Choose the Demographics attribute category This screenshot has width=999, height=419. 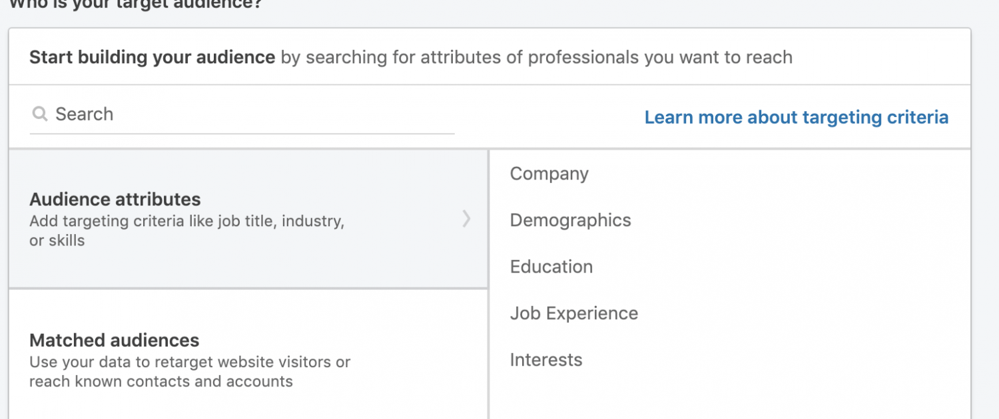click(571, 221)
